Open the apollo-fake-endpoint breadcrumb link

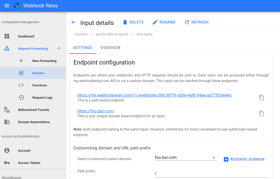pos(112,34)
